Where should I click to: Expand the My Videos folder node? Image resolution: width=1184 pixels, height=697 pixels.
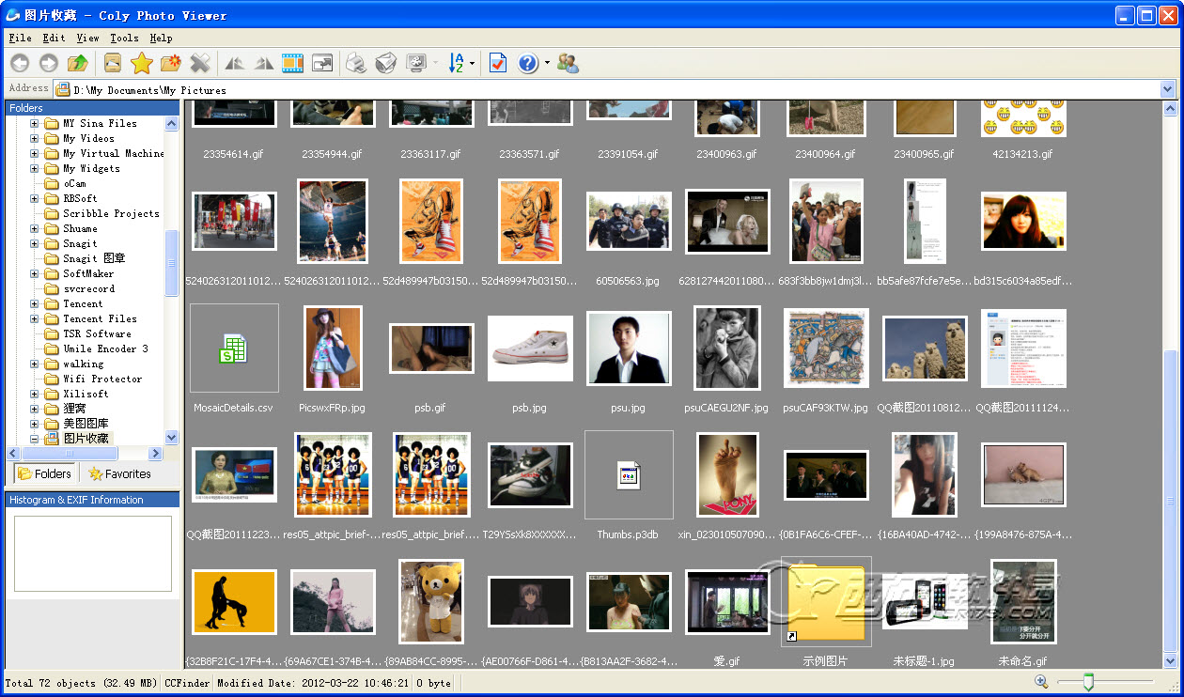(x=35, y=139)
